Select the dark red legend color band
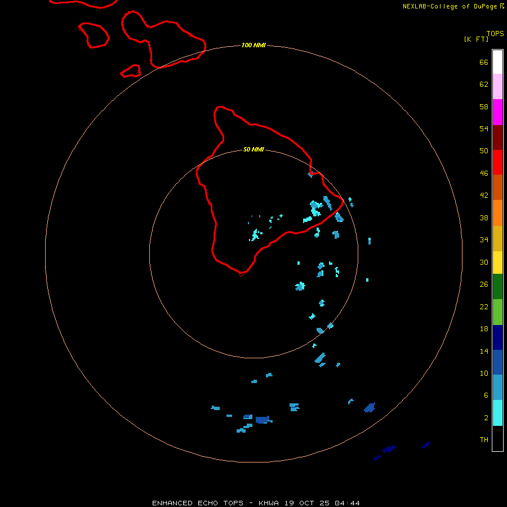This screenshot has width=507, height=507. (x=497, y=137)
